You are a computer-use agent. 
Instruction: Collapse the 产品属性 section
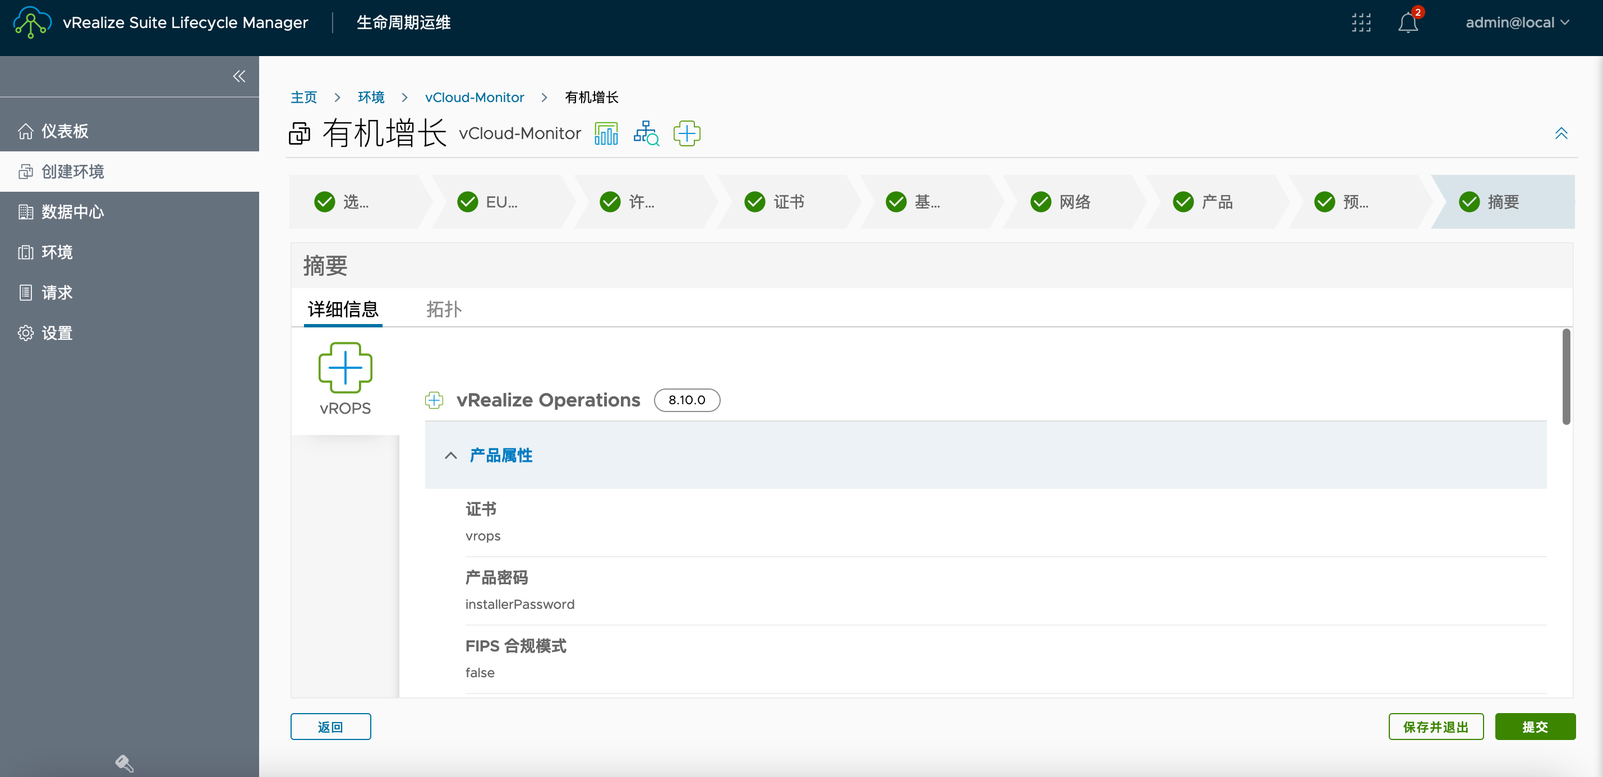click(450, 455)
